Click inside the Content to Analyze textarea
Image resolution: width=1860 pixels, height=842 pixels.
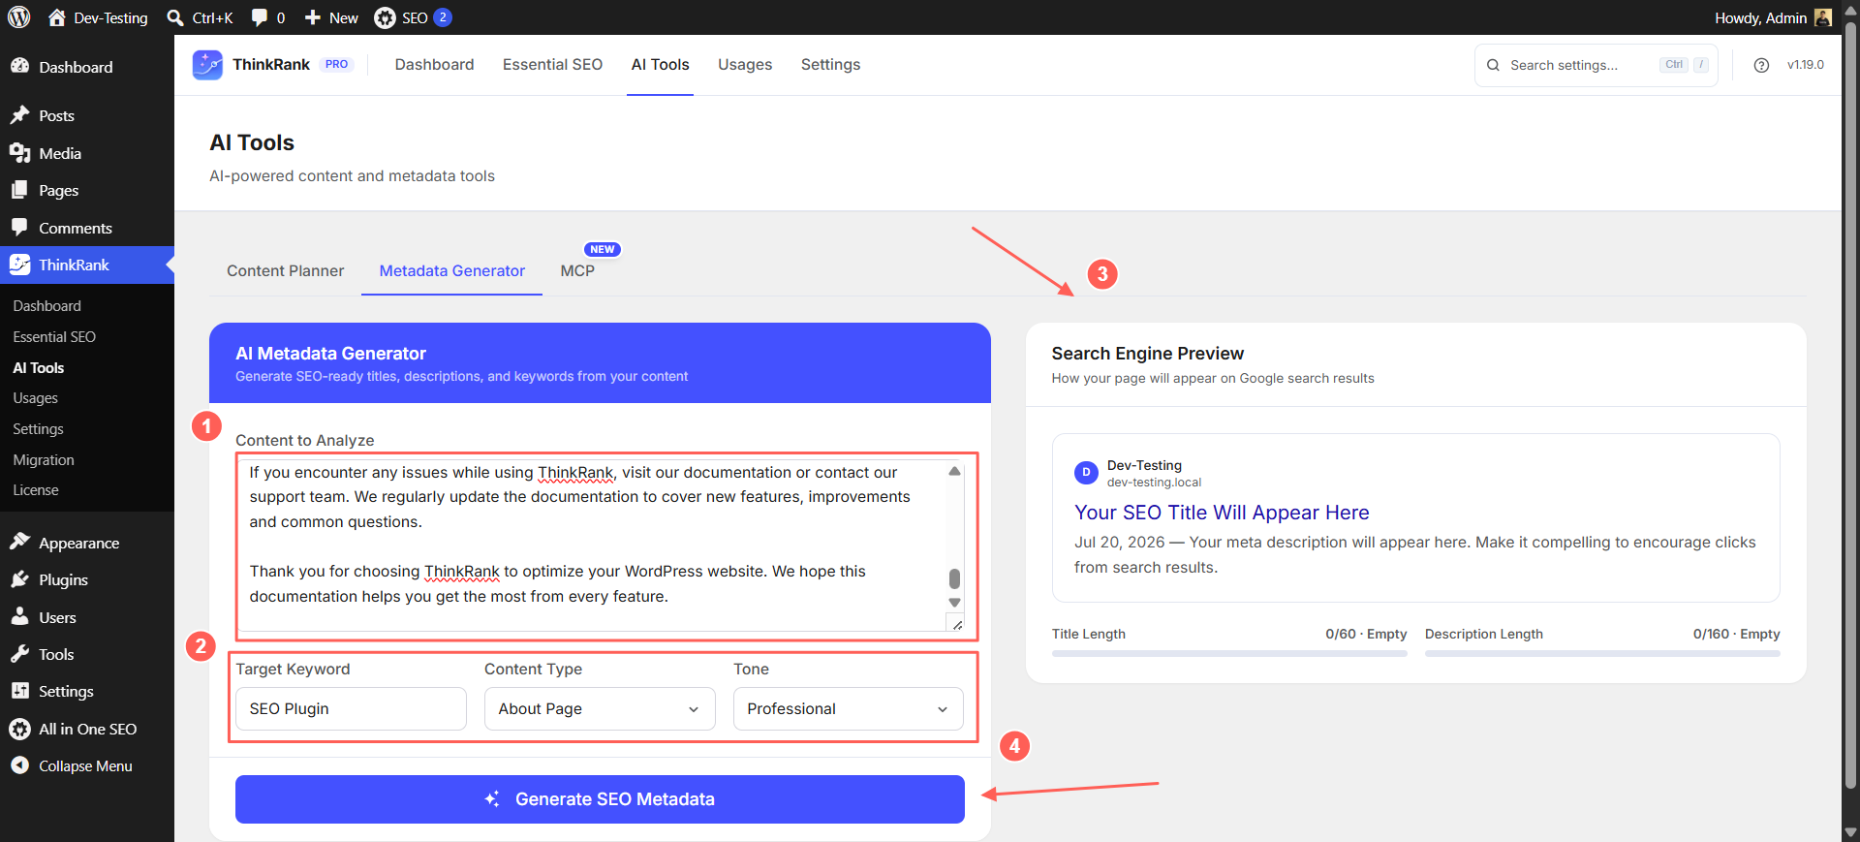(591, 545)
